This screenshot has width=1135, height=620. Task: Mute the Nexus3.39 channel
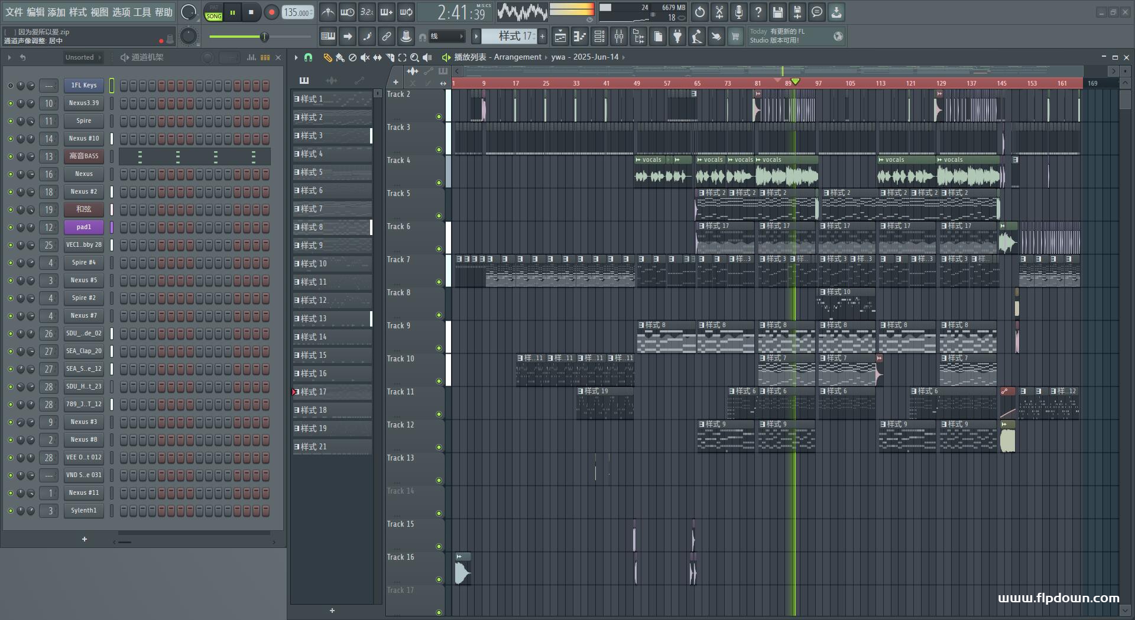tap(10, 103)
